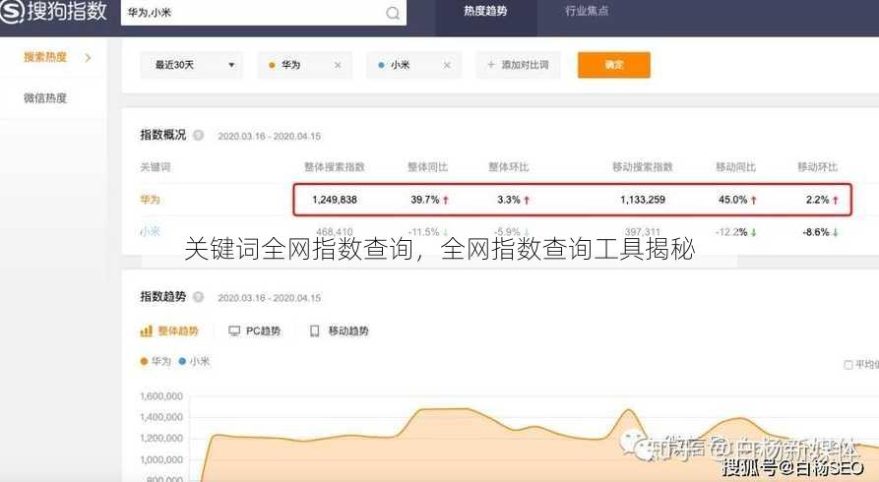Click 添加对比词 to add a keyword
This screenshot has height=482, width=879.
point(518,65)
